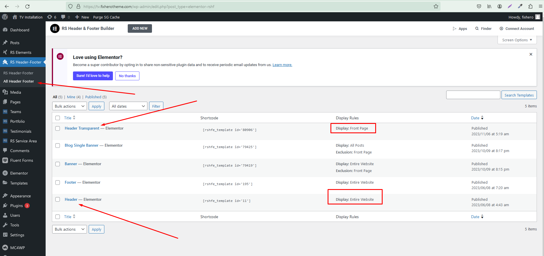This screenshot has width=544, height=256.
Task: Sort by Title in the table header
Action: point(70,118)
